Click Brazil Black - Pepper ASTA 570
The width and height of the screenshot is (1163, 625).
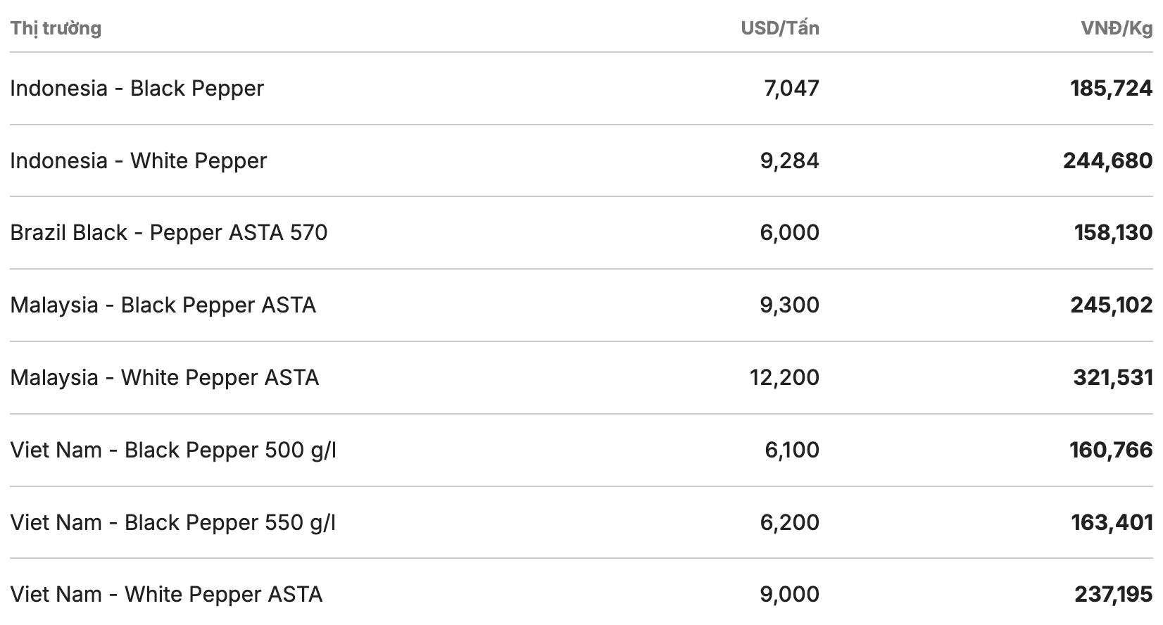click(x=168, y=233)
